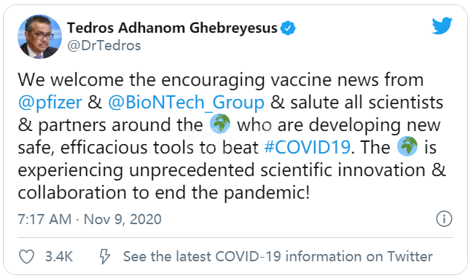Open the @pfizer mention
The width and height of the screenshot is (473, 278).
pos(50,103)
